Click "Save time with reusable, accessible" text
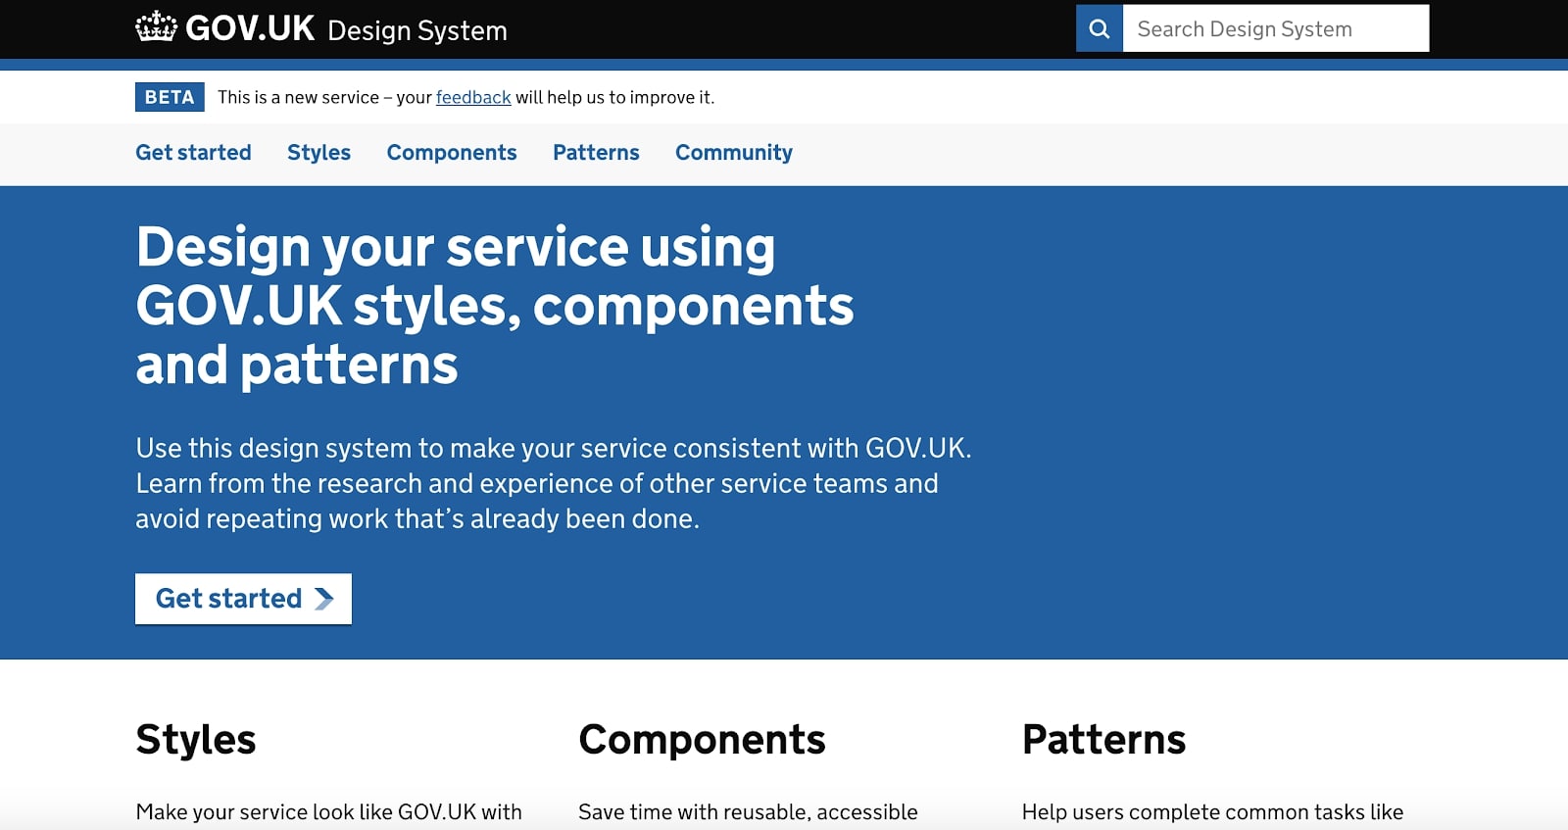 point(748,812)
